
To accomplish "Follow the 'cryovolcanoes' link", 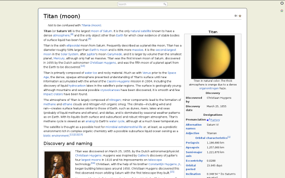I will pyautogui.click(x=110, y=90).
